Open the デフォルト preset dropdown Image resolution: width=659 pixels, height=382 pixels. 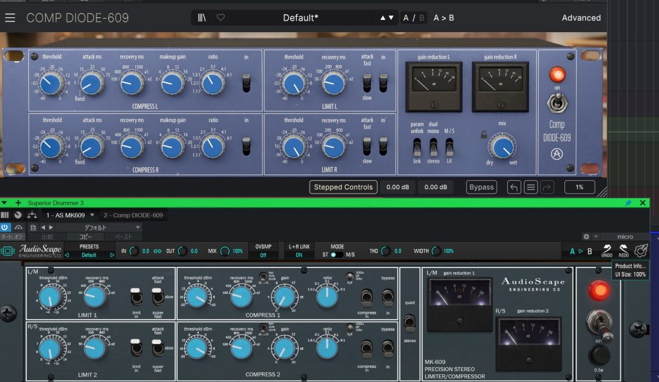coord(94,227)
